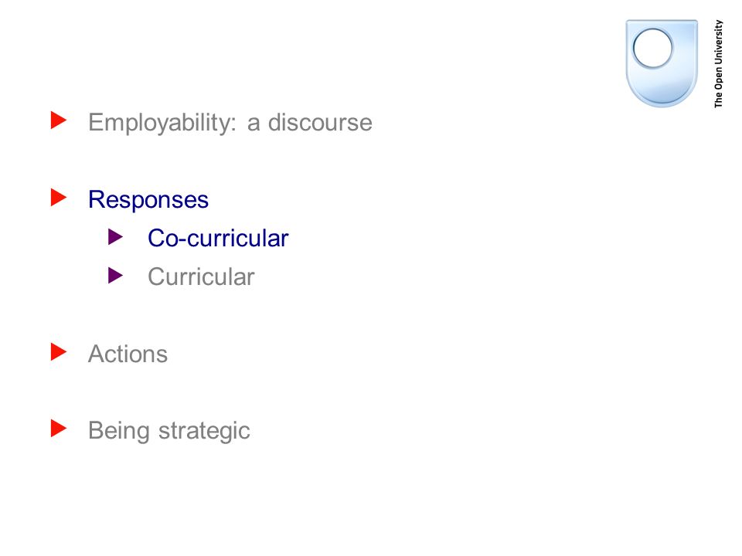This screenshot has height=556, width=742.
Task: Click the Open University shield logo
Action: [662, 63]
